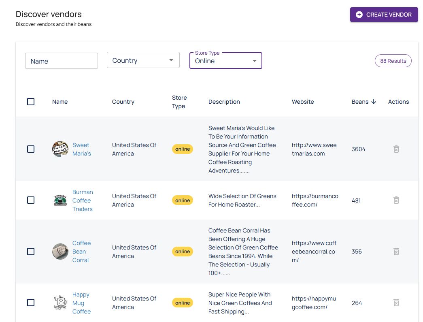Viewport: 423px width, 322px height.
Task: Click the 88 Results badge
Action: 393,61
